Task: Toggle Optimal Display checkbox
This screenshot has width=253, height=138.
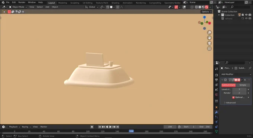Action: 233,97
